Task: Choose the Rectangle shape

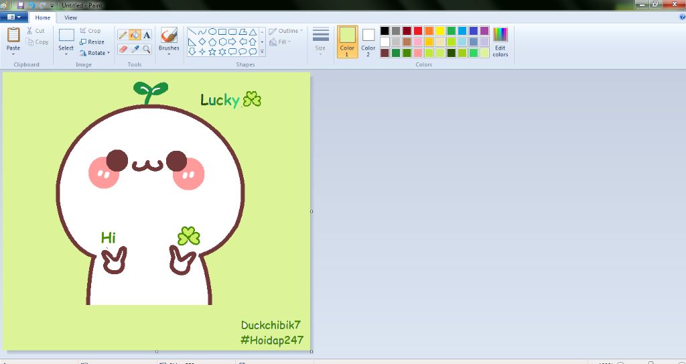Action: pyautogui.click(x=222, y=32)
